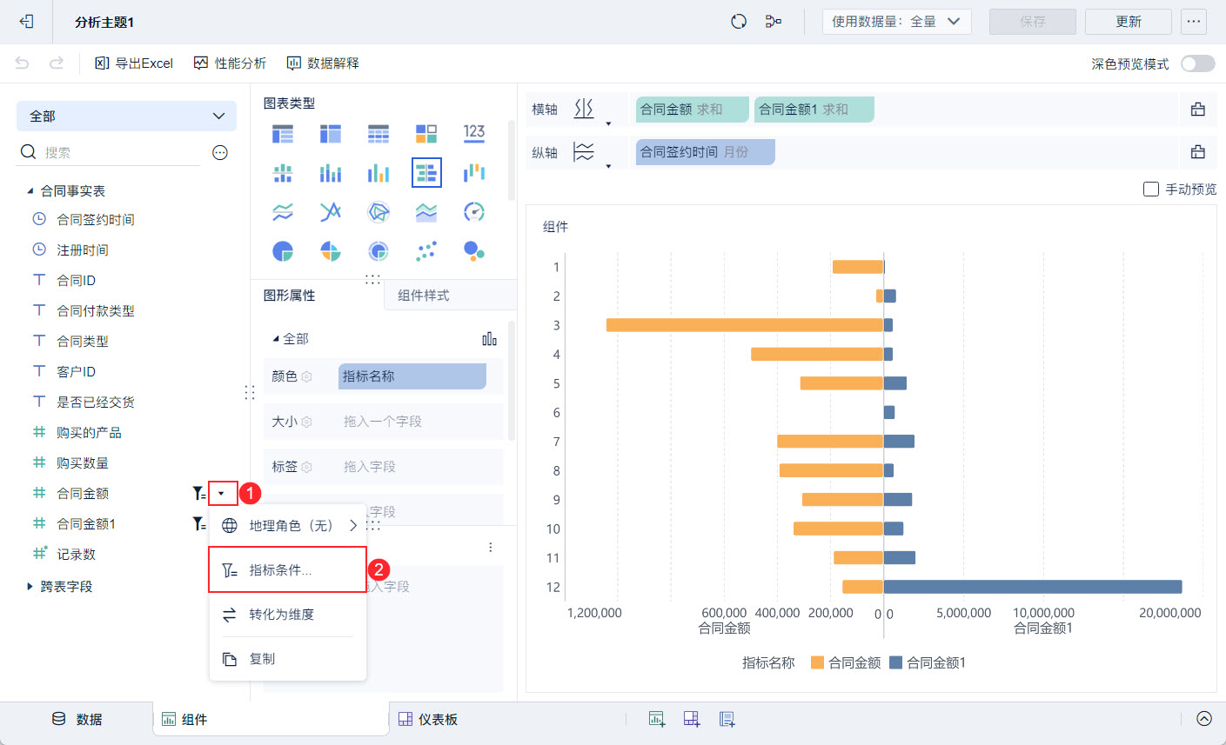The width and height of the screenshot is (1226, 745).
Task: Select the grouped table chart type
Action: click(283, 133)
